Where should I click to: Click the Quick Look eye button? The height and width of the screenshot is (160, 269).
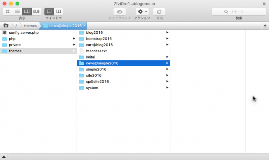pyautogui.click(x=120, y=12)
